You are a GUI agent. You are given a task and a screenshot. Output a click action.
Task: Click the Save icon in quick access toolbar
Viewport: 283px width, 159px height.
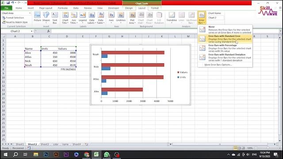pyautogui.click(x=8, y=3)
